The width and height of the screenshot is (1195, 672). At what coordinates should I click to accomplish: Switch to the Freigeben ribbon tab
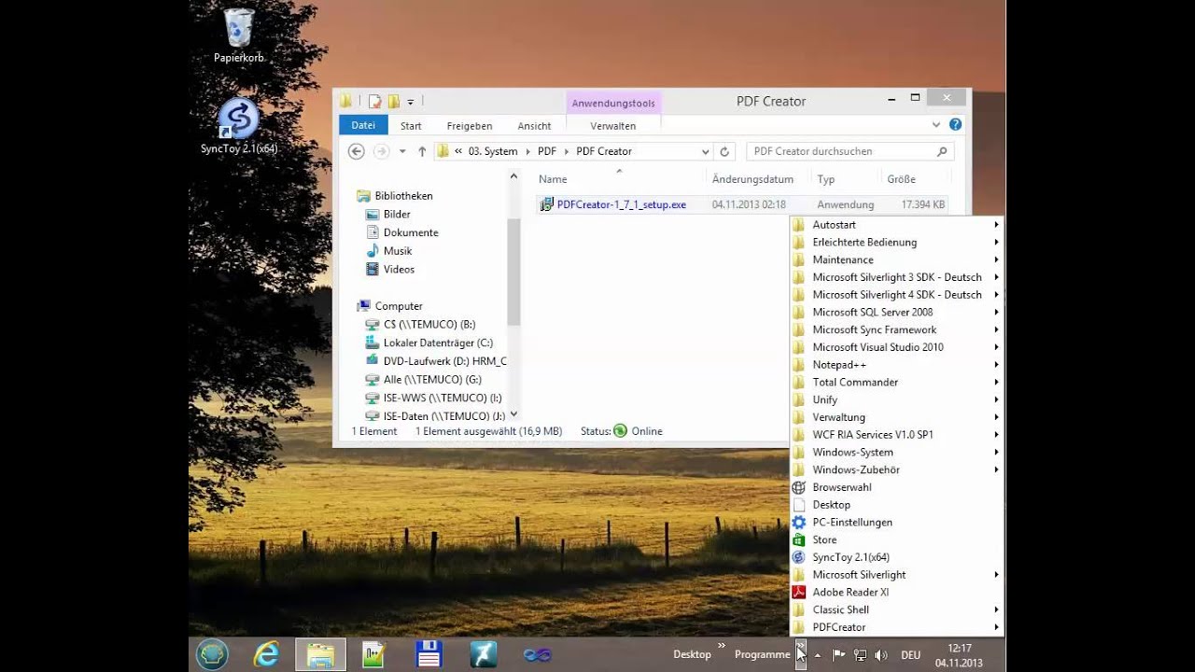click(x=469, y=125)
